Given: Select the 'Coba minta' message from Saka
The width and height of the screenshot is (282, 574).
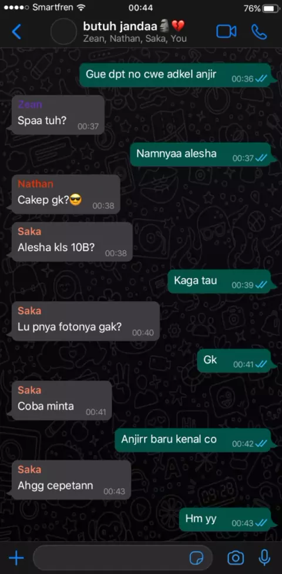Looking at the screenshot, I should coord(62,401).
